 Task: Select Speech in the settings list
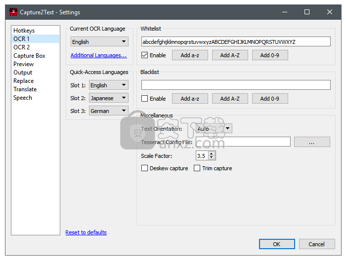click(36, 98)
